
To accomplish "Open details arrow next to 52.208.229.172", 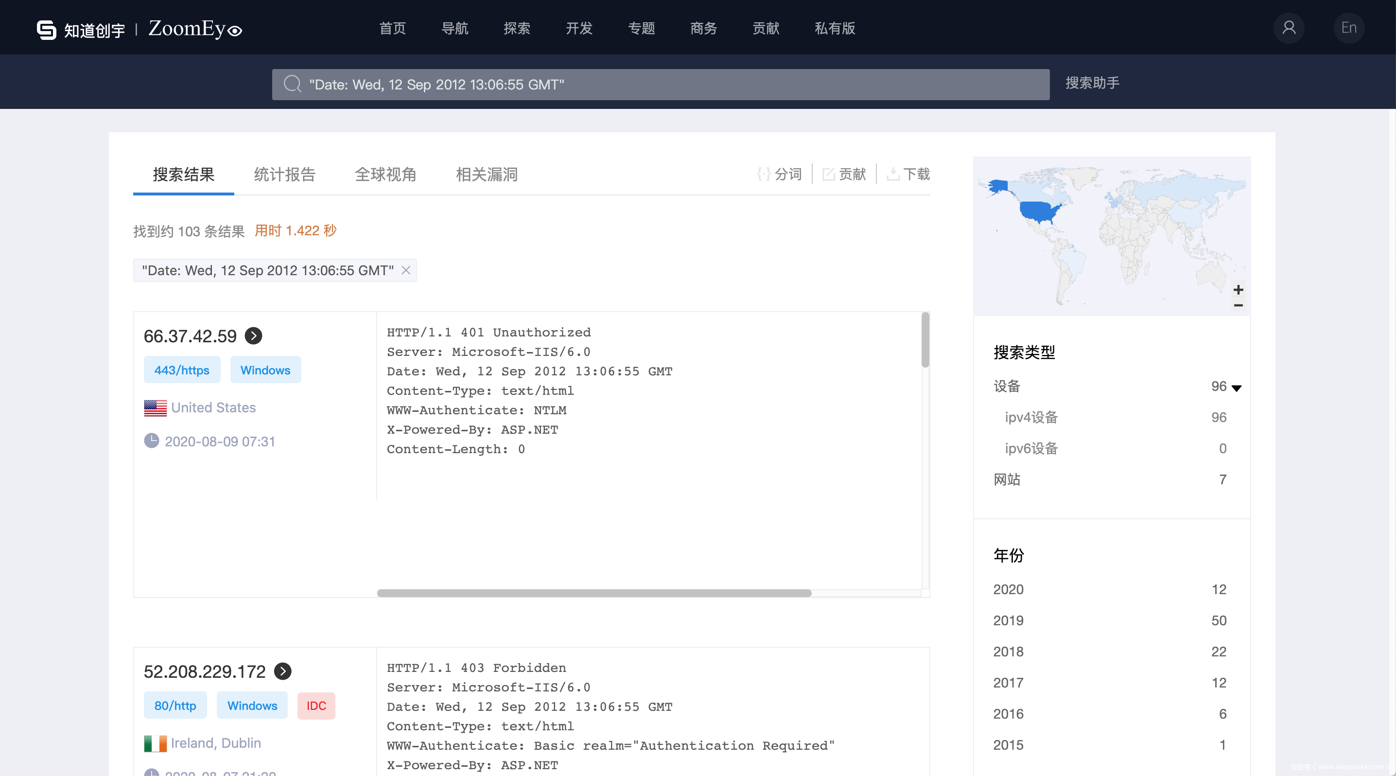I will click(x=282, y=671).
